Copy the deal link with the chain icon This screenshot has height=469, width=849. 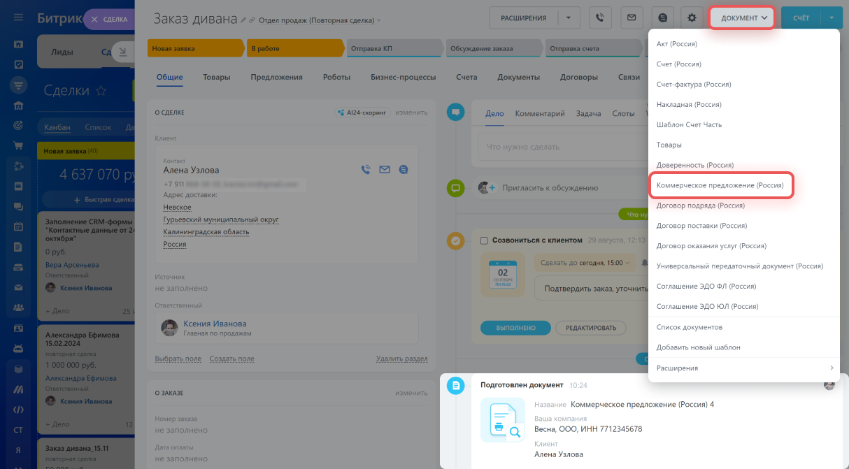(252, 20)
